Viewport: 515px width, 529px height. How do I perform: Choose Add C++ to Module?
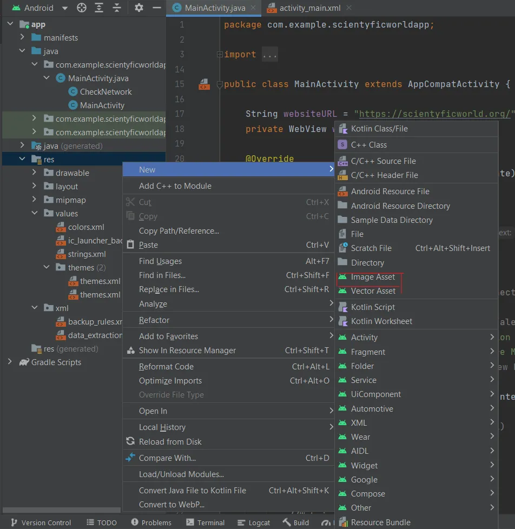coord(228,186)
